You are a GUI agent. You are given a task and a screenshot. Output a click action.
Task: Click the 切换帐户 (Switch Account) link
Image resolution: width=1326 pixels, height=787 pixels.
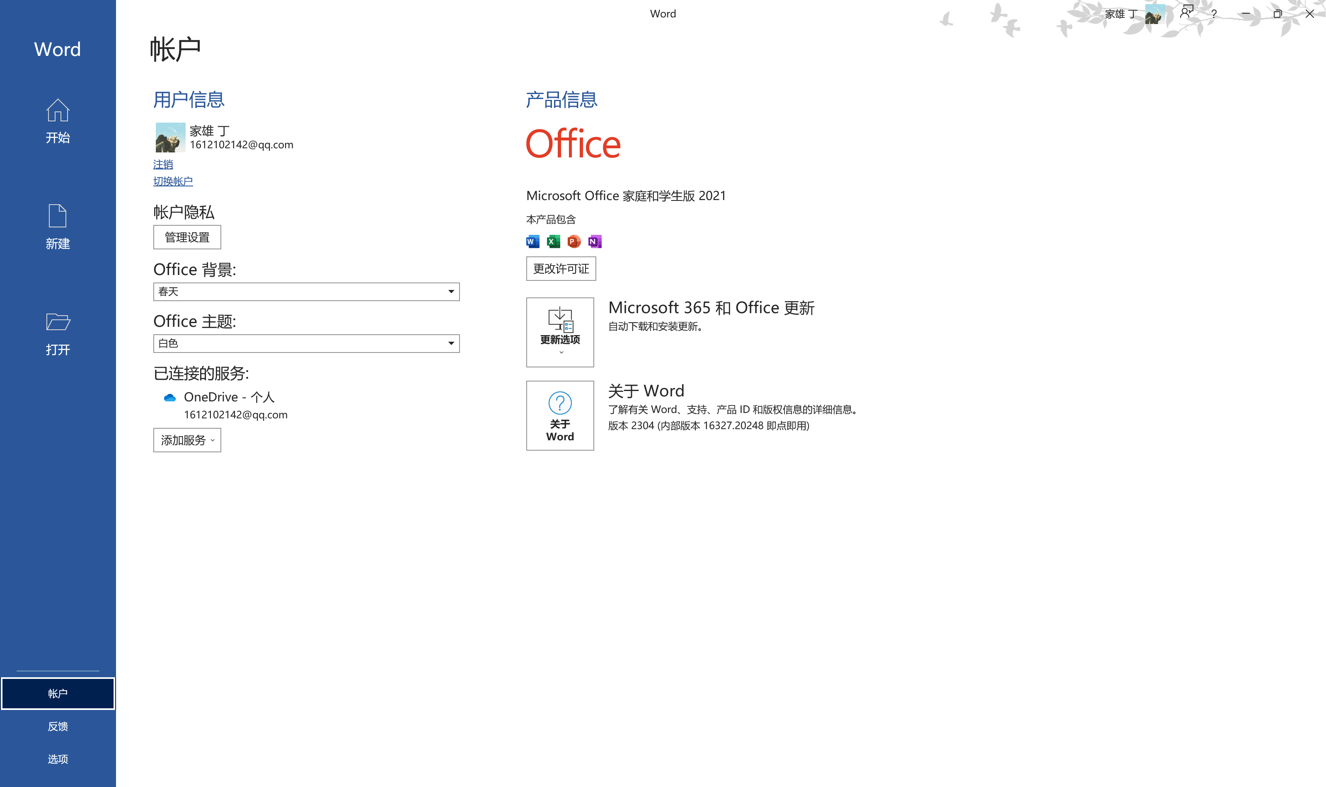coord(172,181)
